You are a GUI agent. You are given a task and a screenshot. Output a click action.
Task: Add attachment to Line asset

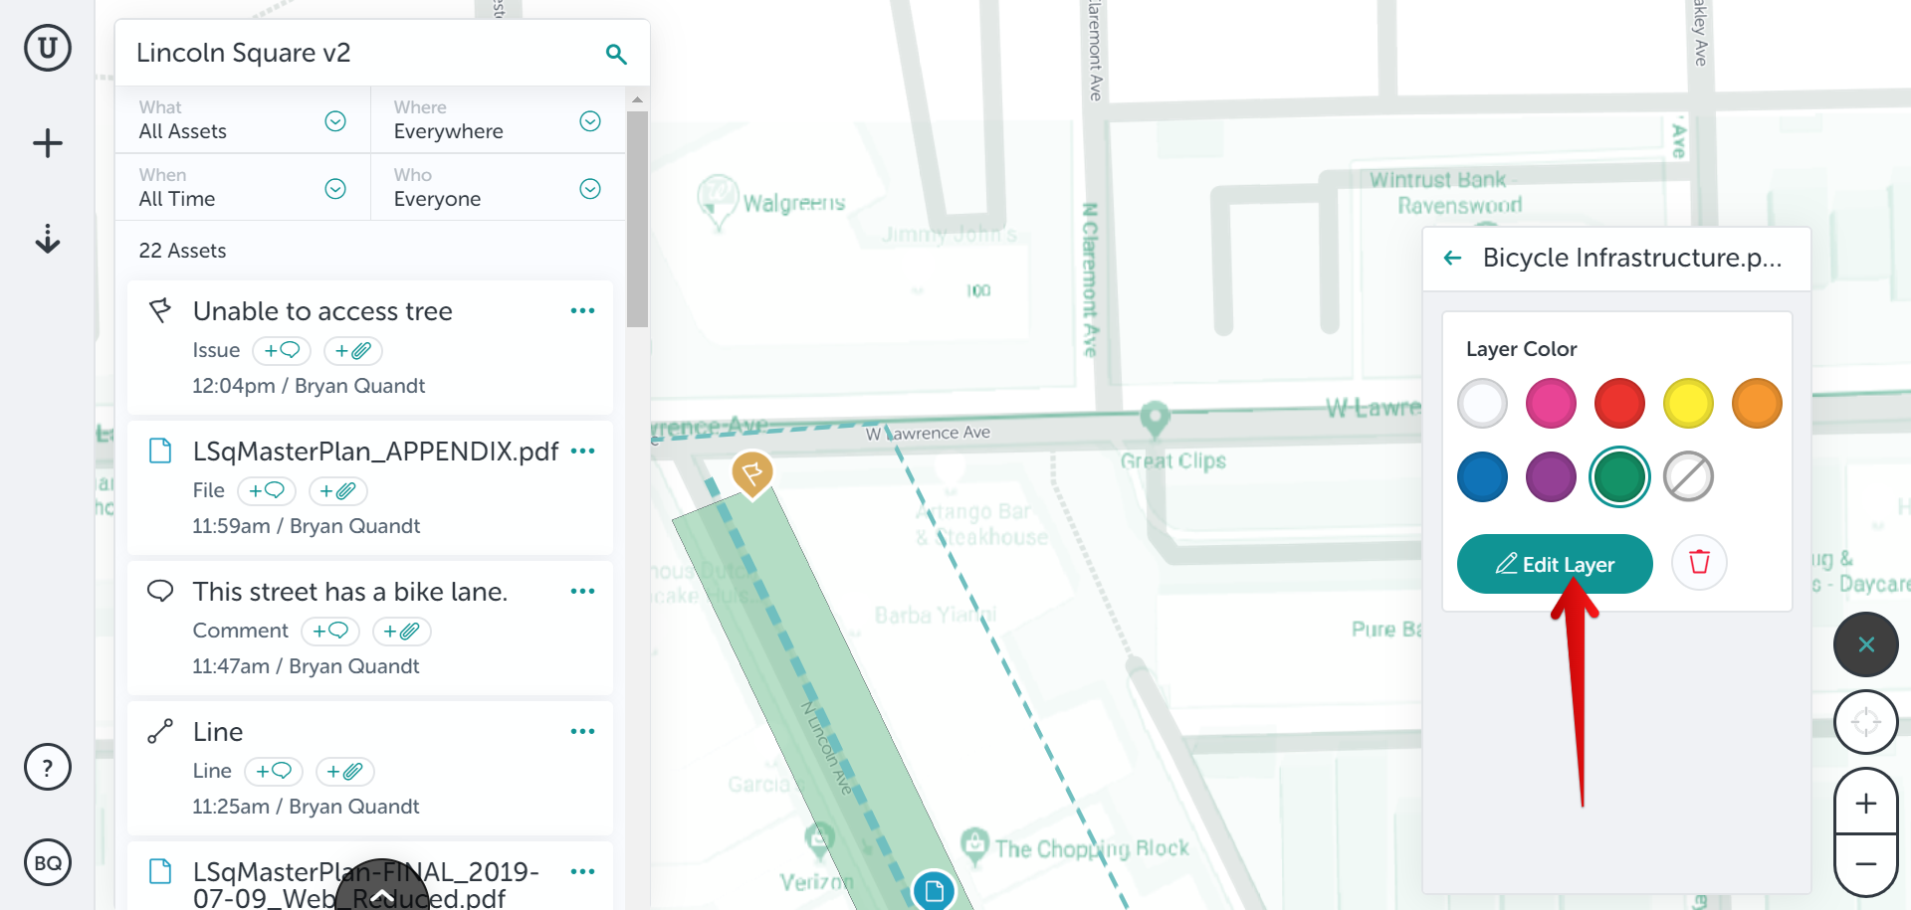(x=344, y=772)
